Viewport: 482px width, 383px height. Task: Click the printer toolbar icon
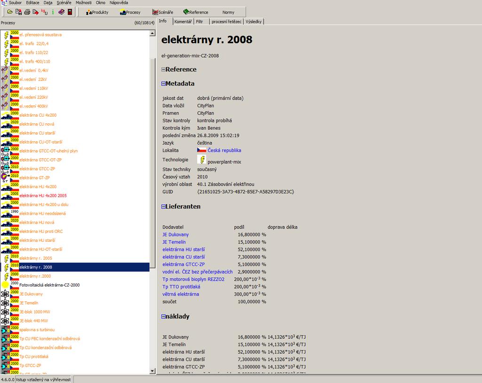(x=27, y=12)
